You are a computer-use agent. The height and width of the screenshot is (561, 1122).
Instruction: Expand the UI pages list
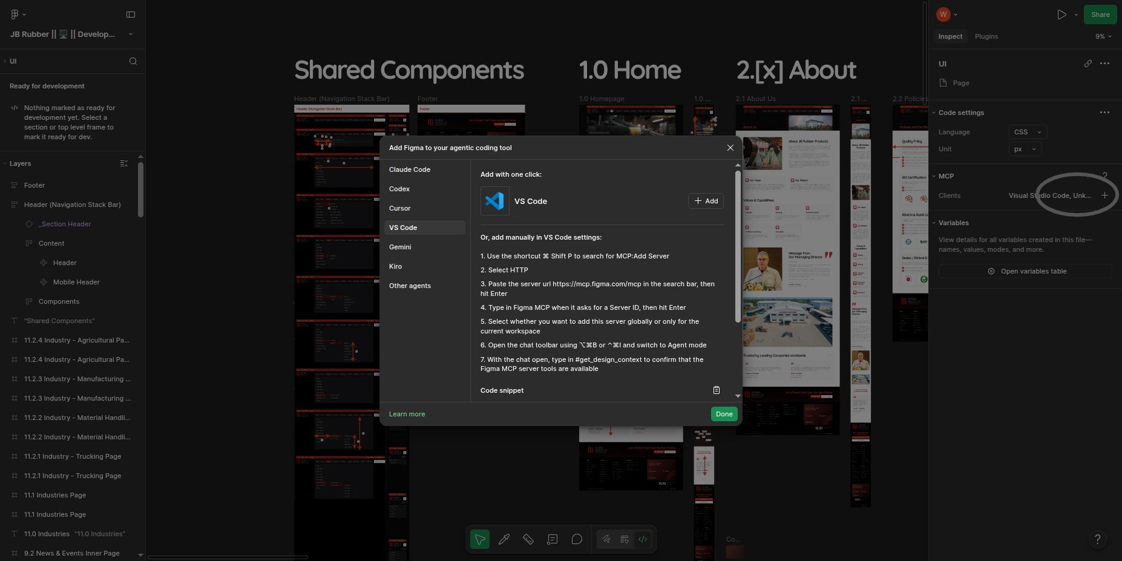click(x=5, y=61)
